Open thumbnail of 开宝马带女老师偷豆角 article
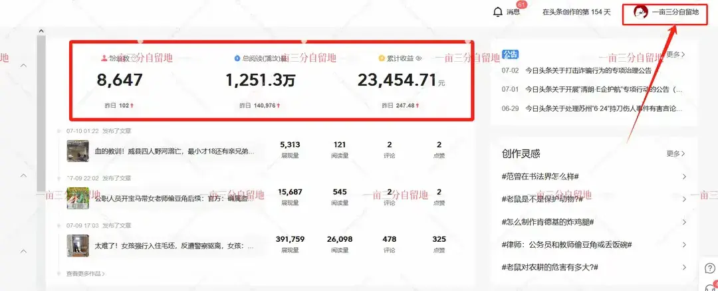 click(78, 198)
